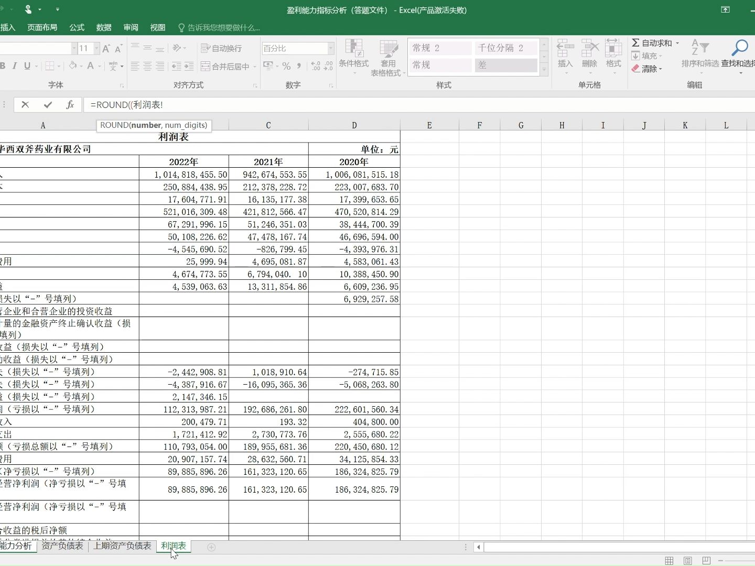Apply the 差 cell style
The height and width of the screenshot is (566, 755).
(506, 65)
